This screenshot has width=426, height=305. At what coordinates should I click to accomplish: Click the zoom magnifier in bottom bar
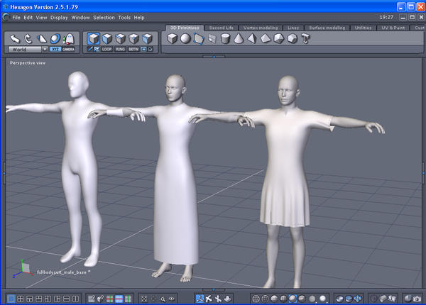coord(163,299)
